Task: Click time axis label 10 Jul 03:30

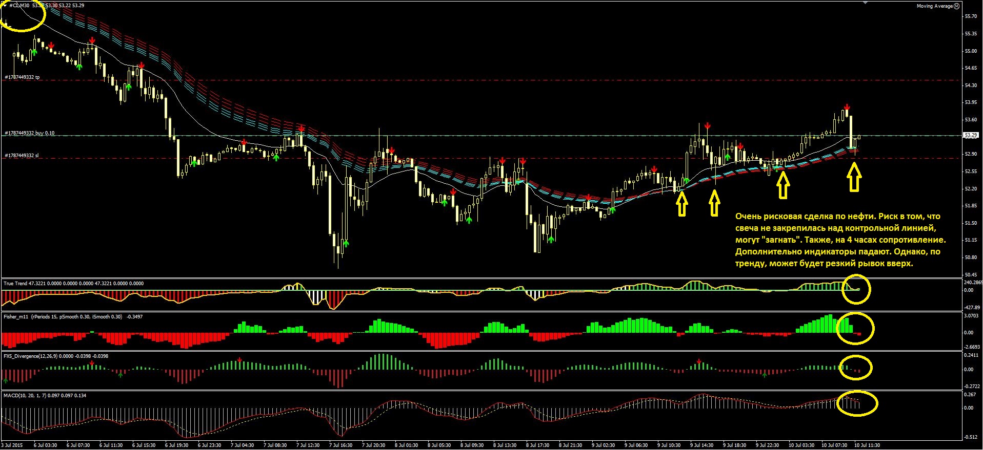Action: coord(801,445)
